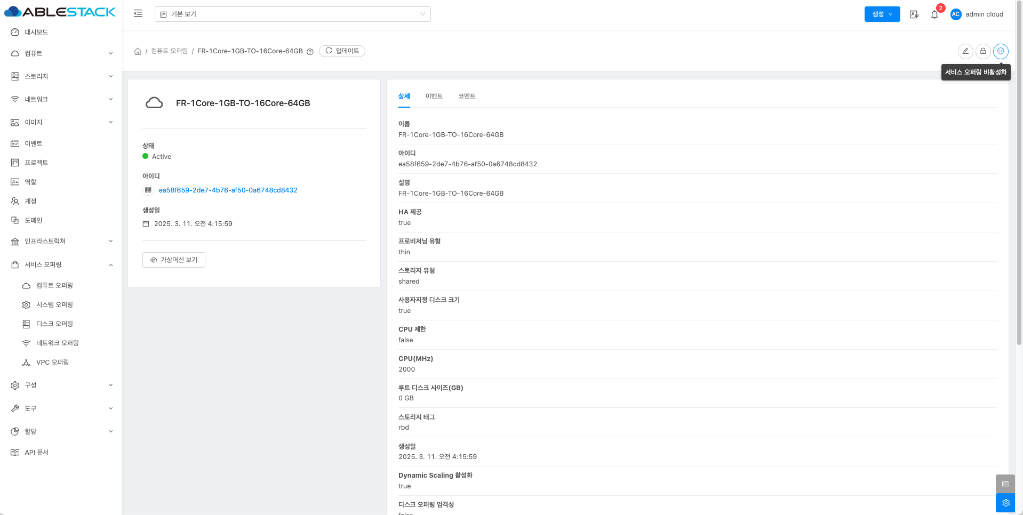The width and height of the screenshot is (1023, 515).
Task: Click the 업데이트 refresh button
Action: pyautogui.click(x=342, y=51)
